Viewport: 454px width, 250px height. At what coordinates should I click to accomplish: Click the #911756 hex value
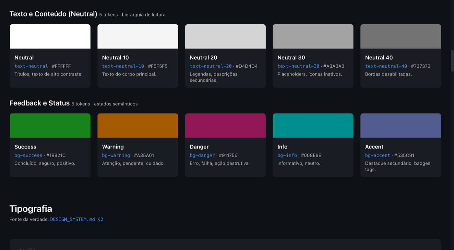tap(228, 155)
